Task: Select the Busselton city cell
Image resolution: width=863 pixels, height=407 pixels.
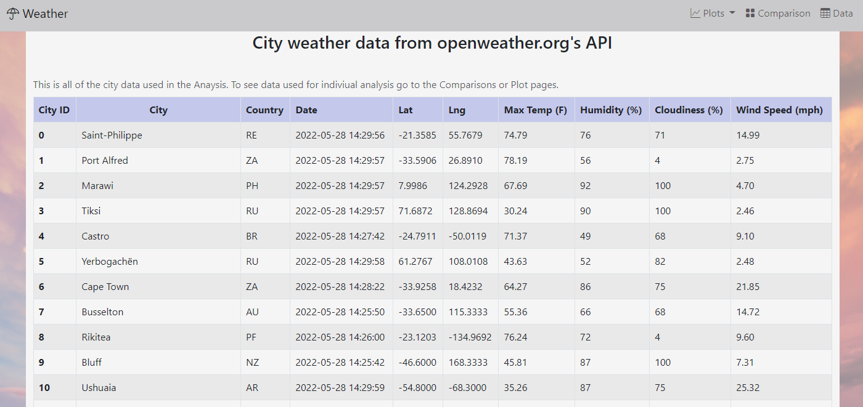Action: coord(158,312)
